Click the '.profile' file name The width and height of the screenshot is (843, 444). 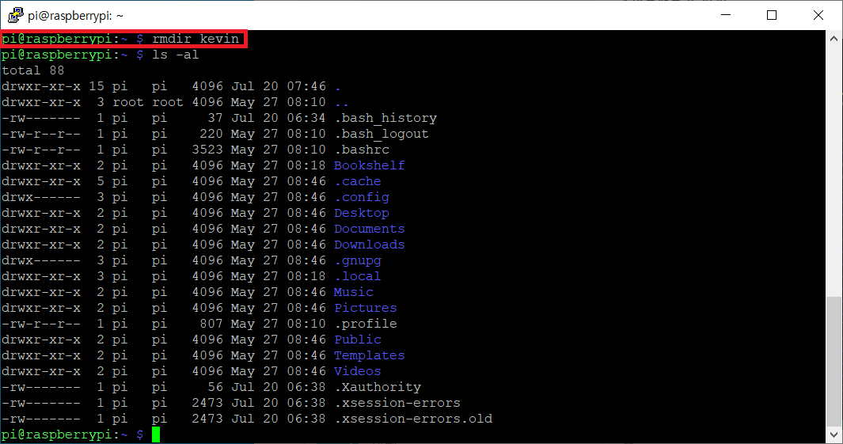[366, 324]
